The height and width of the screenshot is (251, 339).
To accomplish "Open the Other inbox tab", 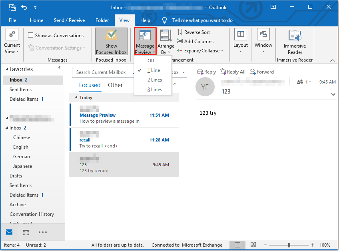I will pos(115,85).
